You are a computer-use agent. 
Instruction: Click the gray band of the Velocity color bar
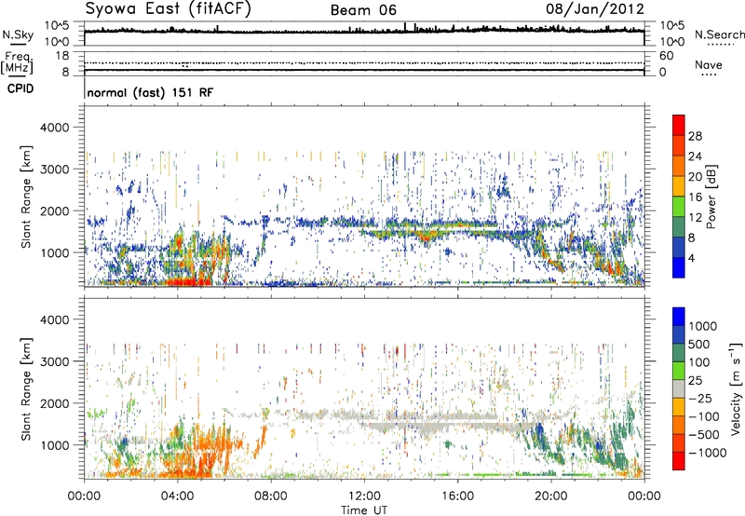[x=679, y=389]
